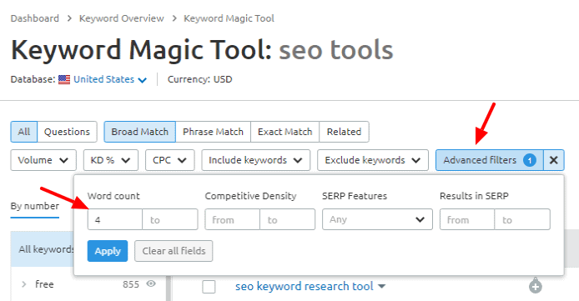Expand the 'free' keyword group
The image size is (579, 301).
point(24,284)
